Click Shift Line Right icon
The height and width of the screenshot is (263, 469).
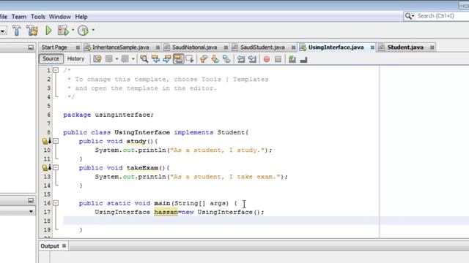[x=252, y=59]
